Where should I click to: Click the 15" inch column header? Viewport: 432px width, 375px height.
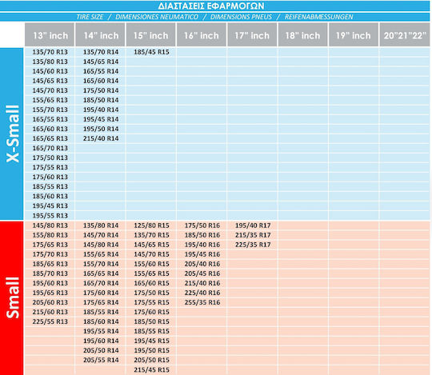coord(151,34)
